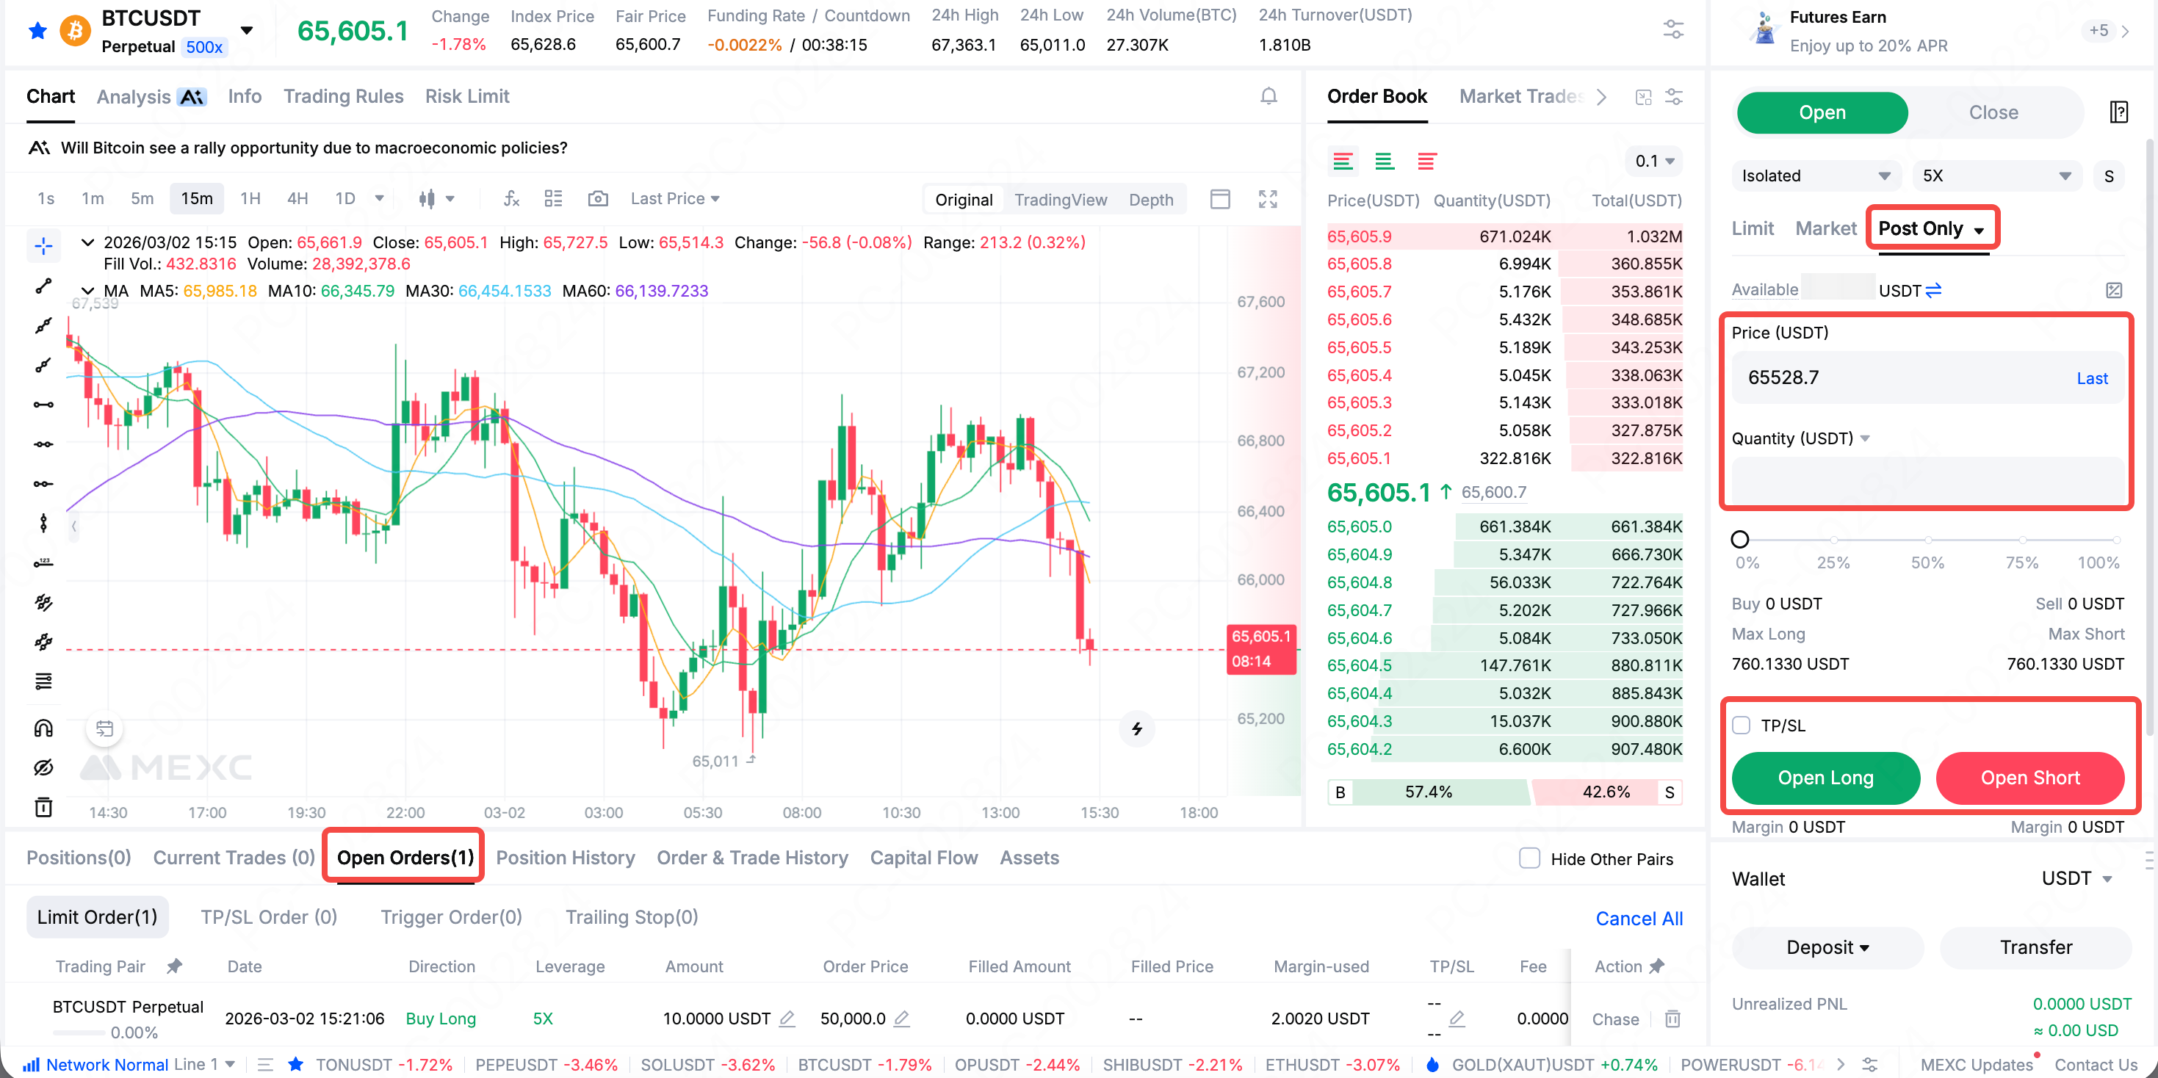Open the Isolated margin mode dropdown
2158x1078 pixels.
point(1816,176)
